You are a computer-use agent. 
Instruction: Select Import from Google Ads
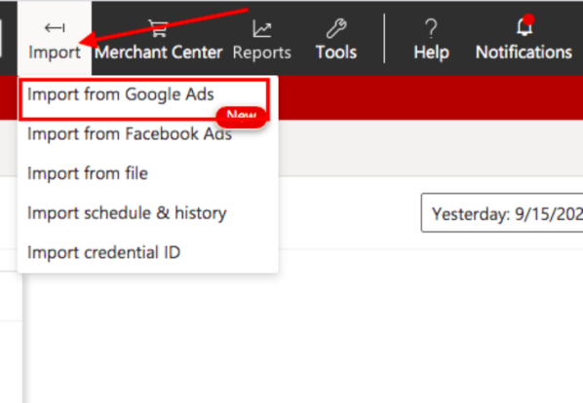121,94
